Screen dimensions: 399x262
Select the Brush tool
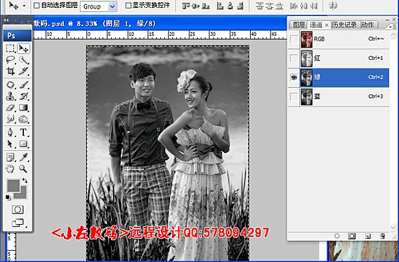pyautogui.click(x=23, y=84)
